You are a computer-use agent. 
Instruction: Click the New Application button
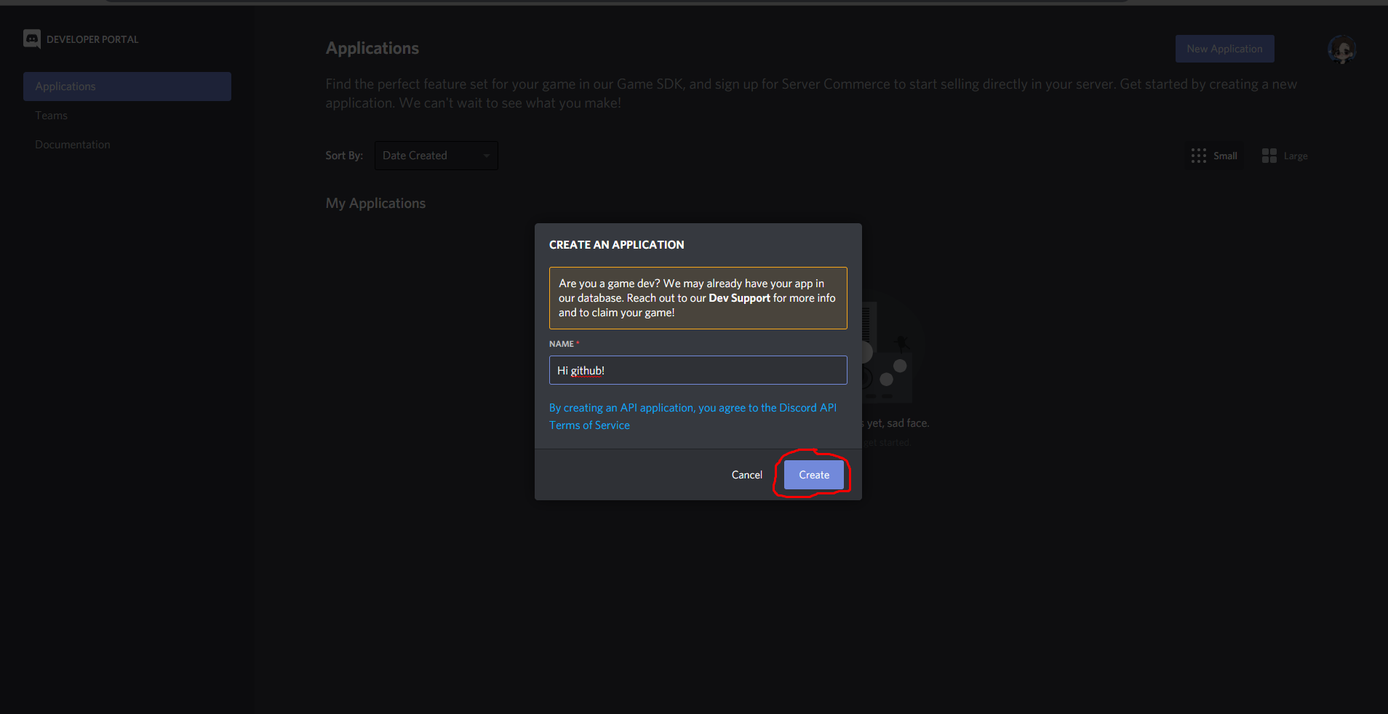point(1224,49)
